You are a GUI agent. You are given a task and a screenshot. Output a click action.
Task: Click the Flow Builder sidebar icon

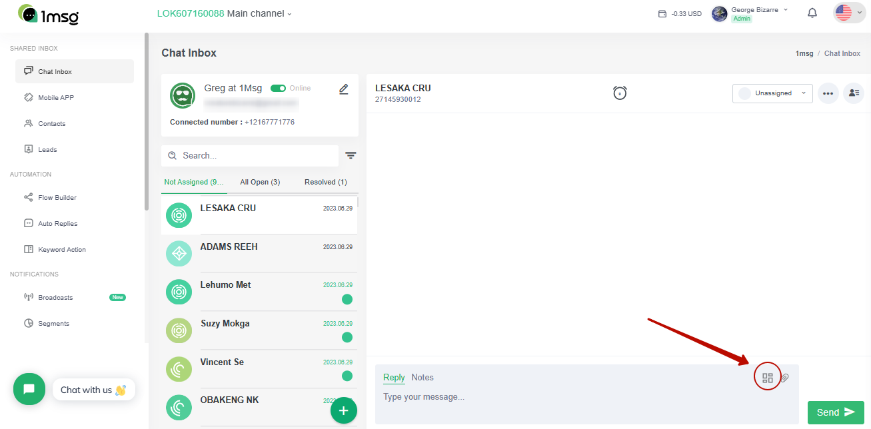[x=29, y=197]
